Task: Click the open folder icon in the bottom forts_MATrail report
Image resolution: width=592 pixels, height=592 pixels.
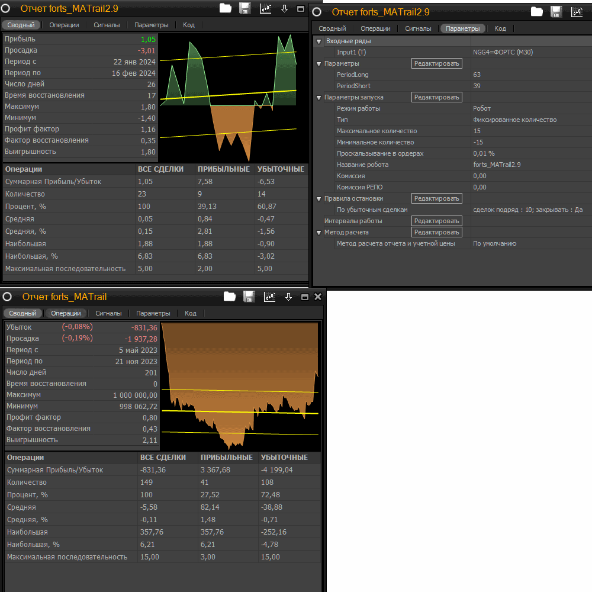Action: (x=229, y=297)
